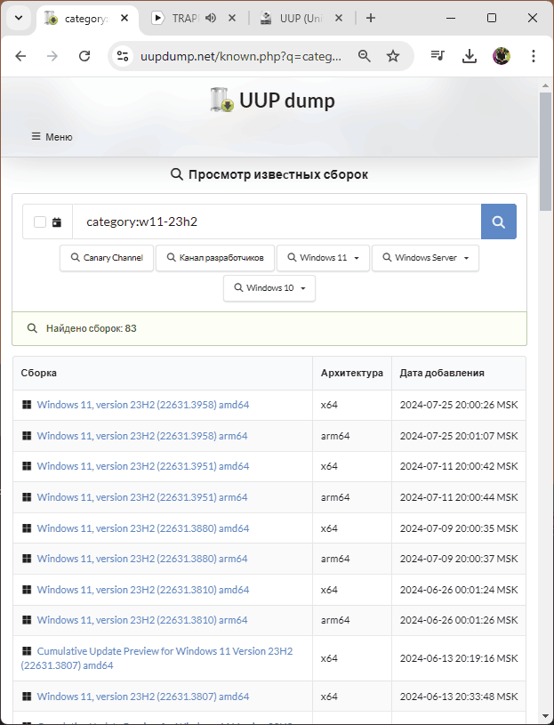Click the Canary Channel button

tap(106, 258)
